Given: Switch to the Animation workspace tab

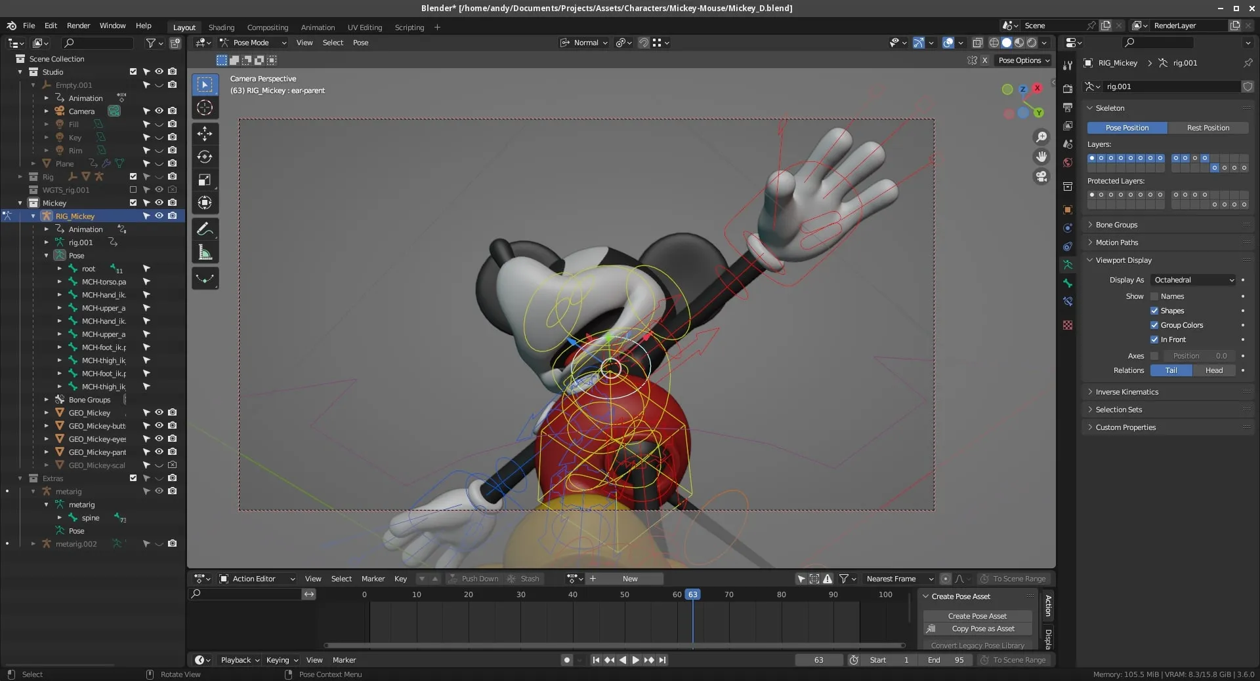Looking at the screenshot, I should [318, 28].
